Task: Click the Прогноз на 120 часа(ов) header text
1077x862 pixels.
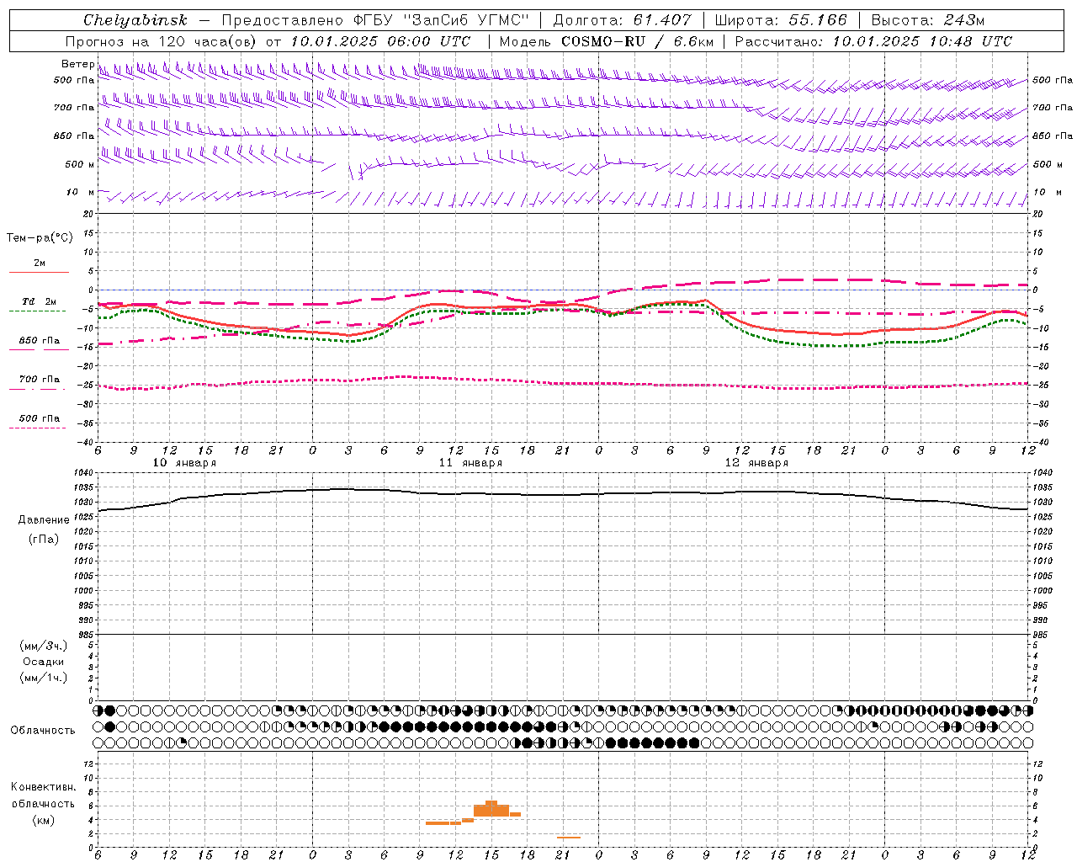Action: coord(162,41)
